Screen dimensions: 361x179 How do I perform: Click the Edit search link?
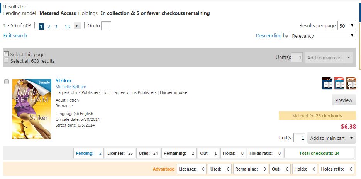coord(15,35)
